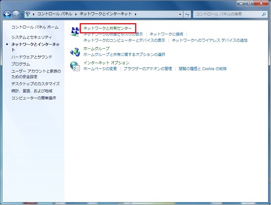Click 閲覧の履歴と Cookie の削除 link

202,69
